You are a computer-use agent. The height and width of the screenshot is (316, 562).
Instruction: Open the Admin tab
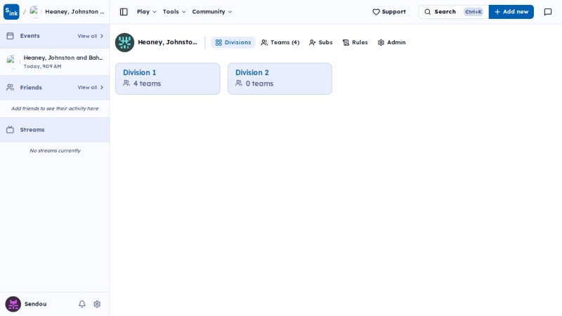392,42
